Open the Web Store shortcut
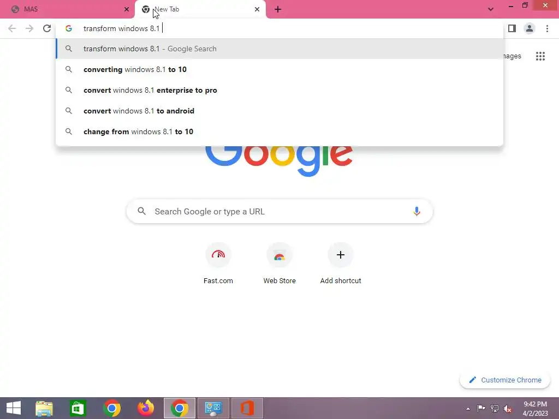 point(279,264)
